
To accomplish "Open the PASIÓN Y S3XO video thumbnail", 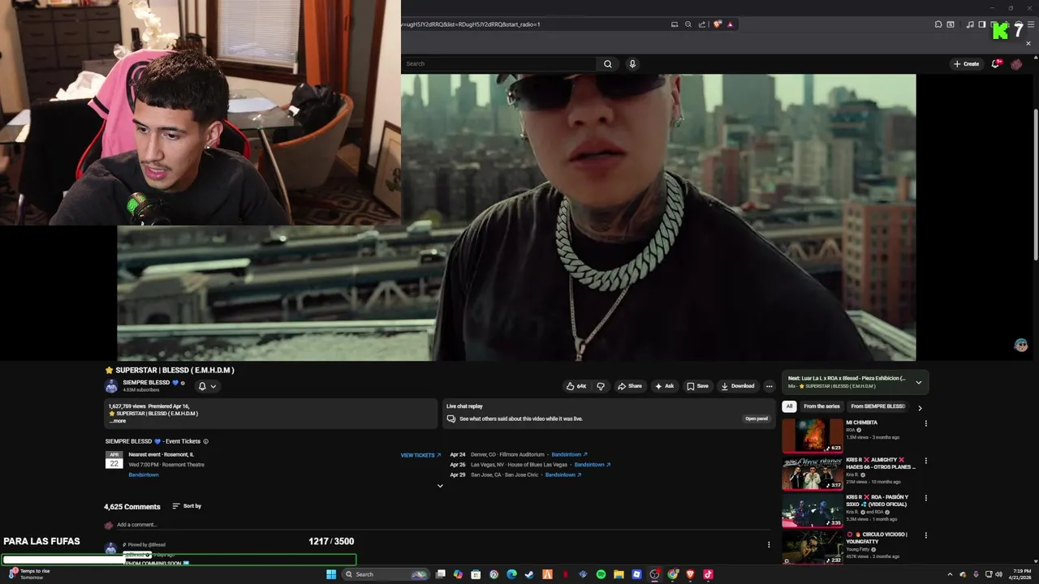I will pos(813,511).
